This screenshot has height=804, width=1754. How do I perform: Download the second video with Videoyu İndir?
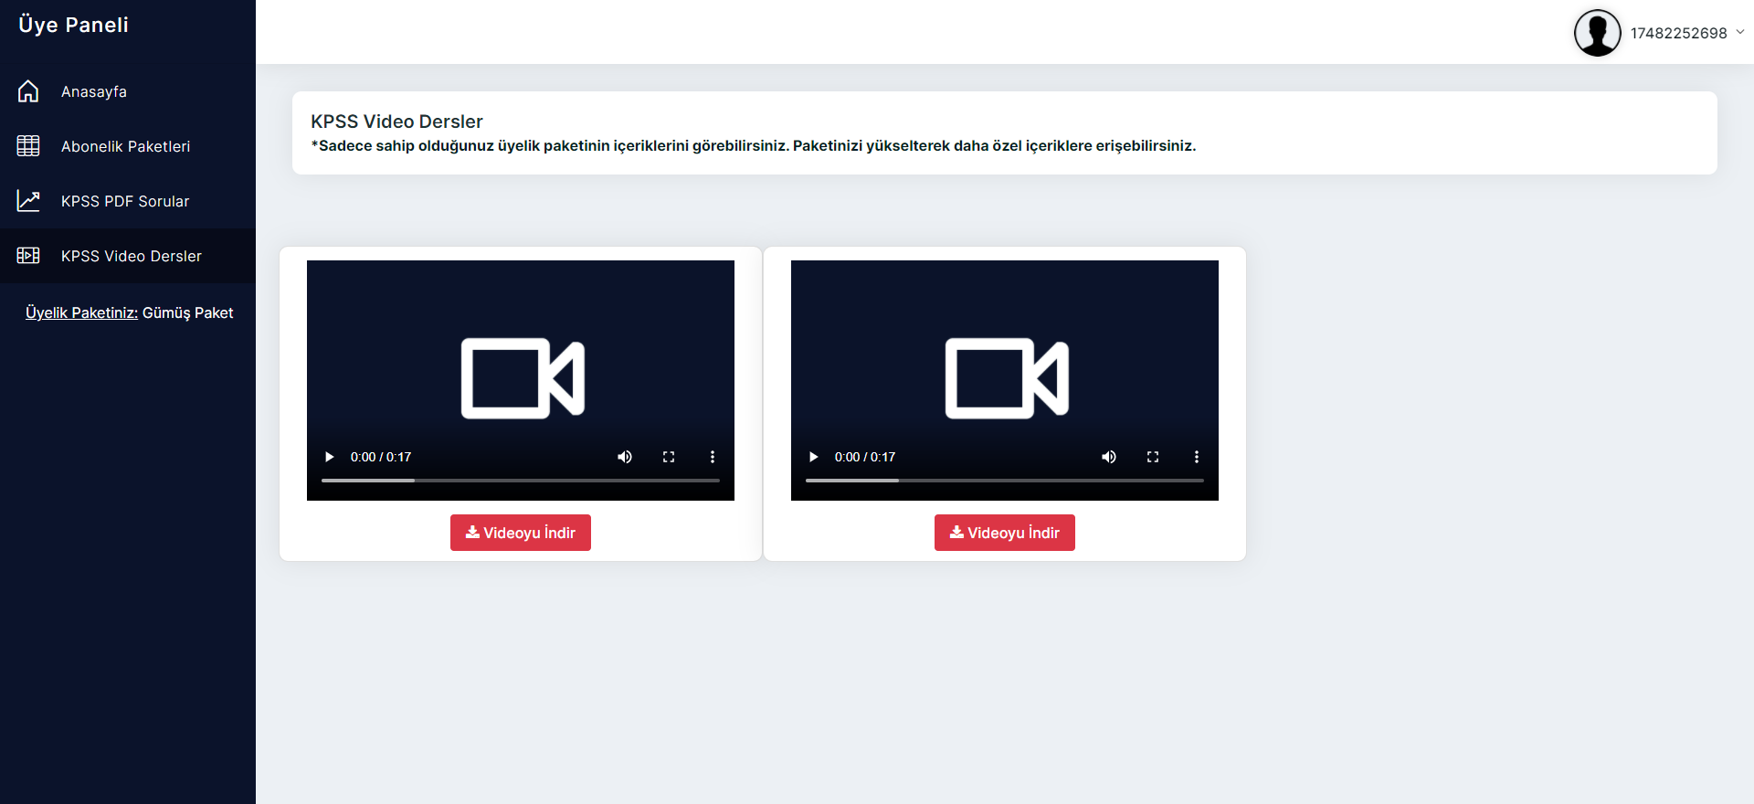pyautogui.click(x=1005, y=533)
